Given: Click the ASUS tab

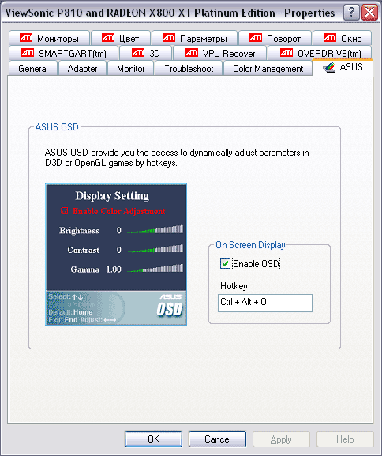Looking at the screenshot, I should pos(343,67).
